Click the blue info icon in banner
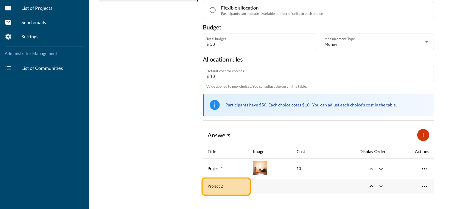Screen dimensions: 450x209 pyautogui.click(x=214, y=105)
